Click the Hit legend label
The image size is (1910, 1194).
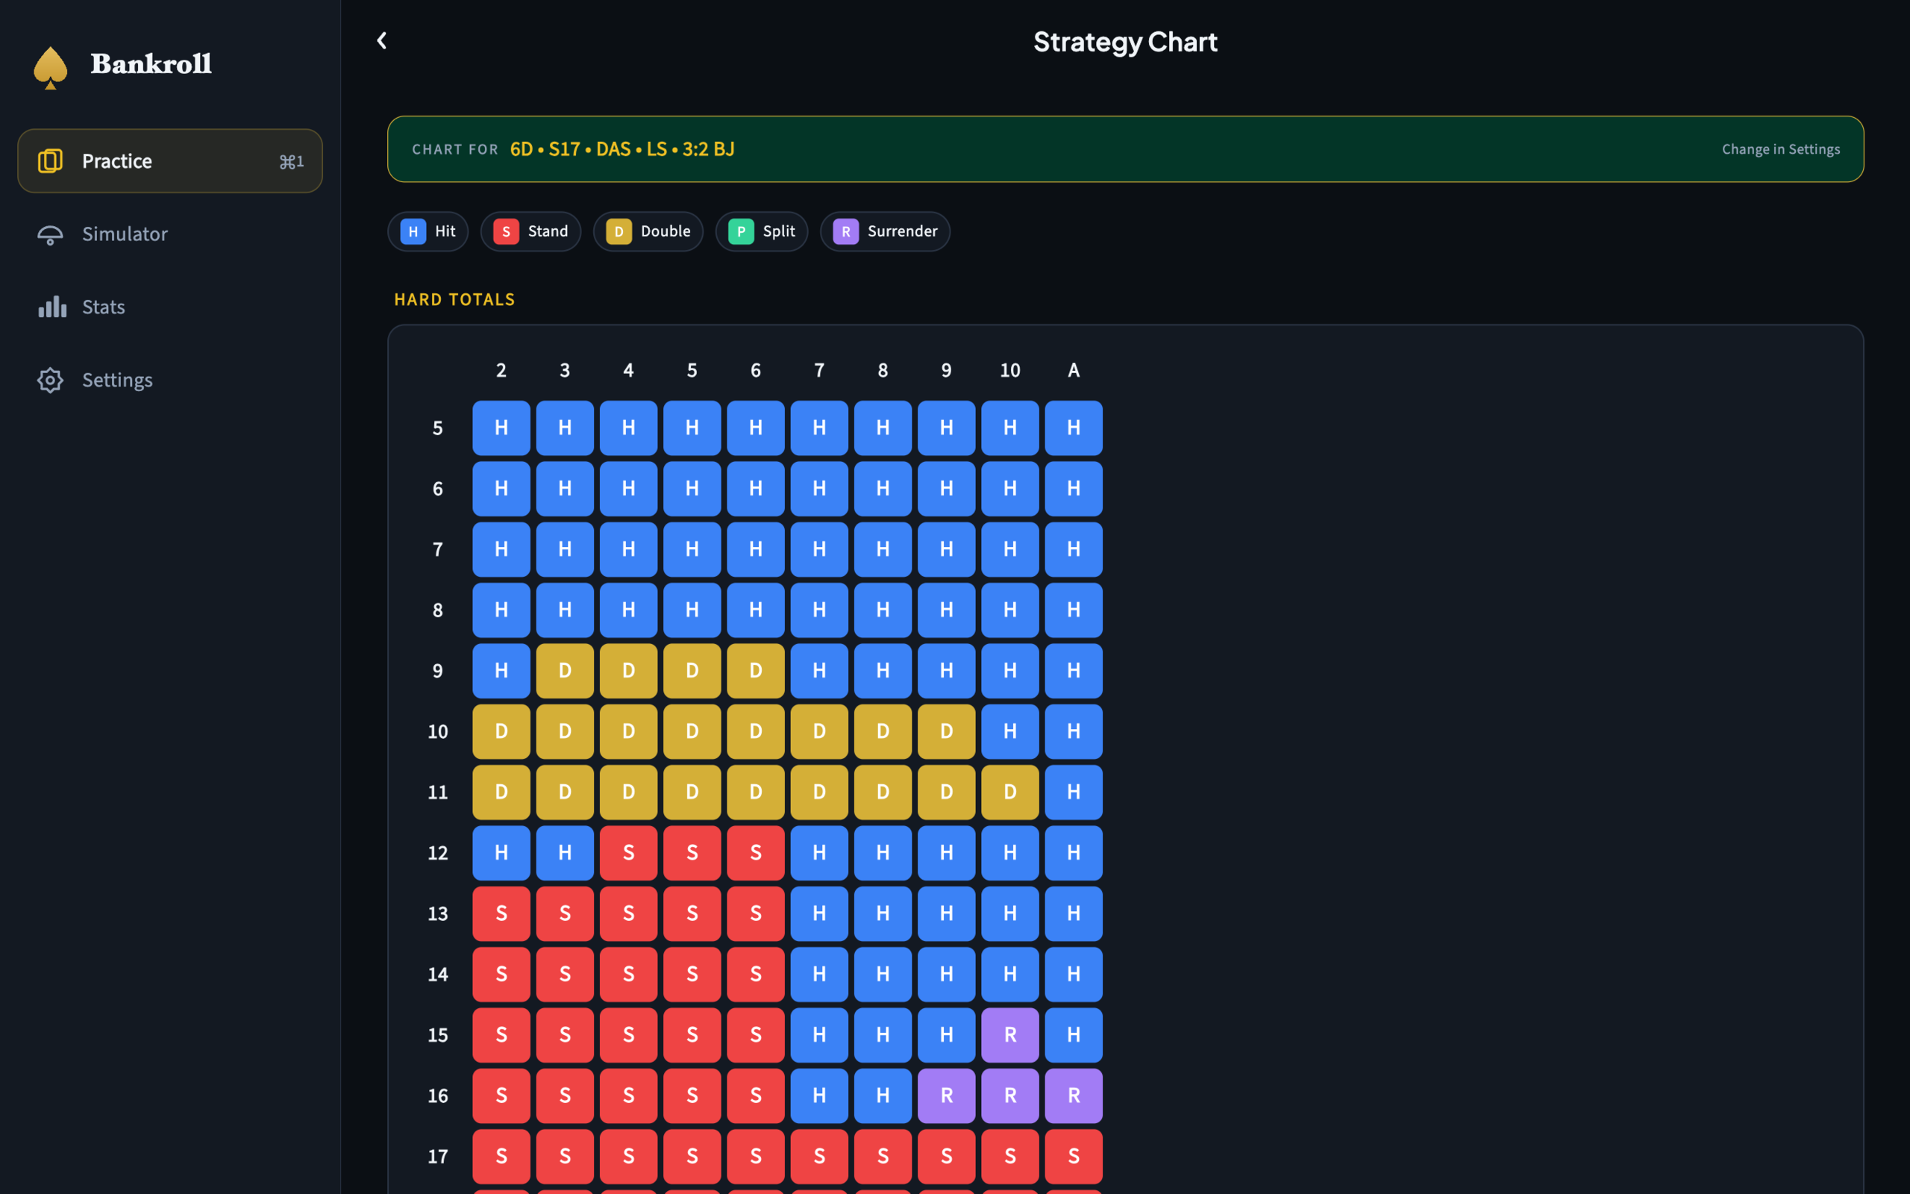click(x=445, y=231)
